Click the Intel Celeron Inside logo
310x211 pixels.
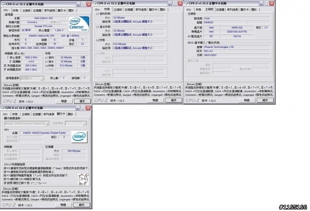tap(78, 24)
